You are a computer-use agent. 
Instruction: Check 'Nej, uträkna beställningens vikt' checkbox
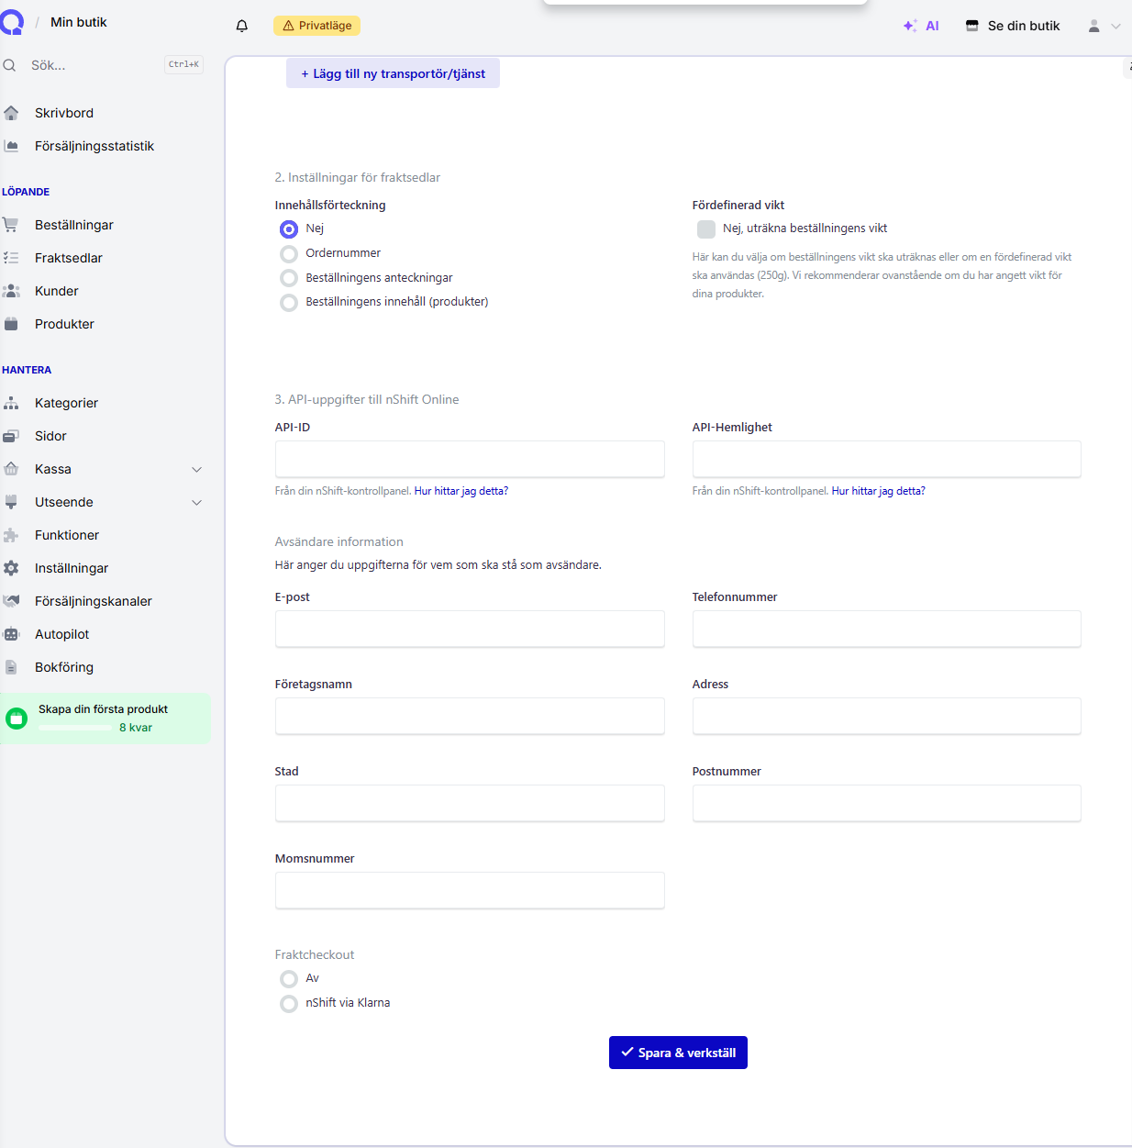(x=706, y=229)
